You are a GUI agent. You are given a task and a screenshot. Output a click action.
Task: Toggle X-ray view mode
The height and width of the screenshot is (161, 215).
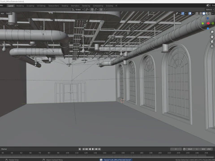pyautogui.click(x=197, y=13)
